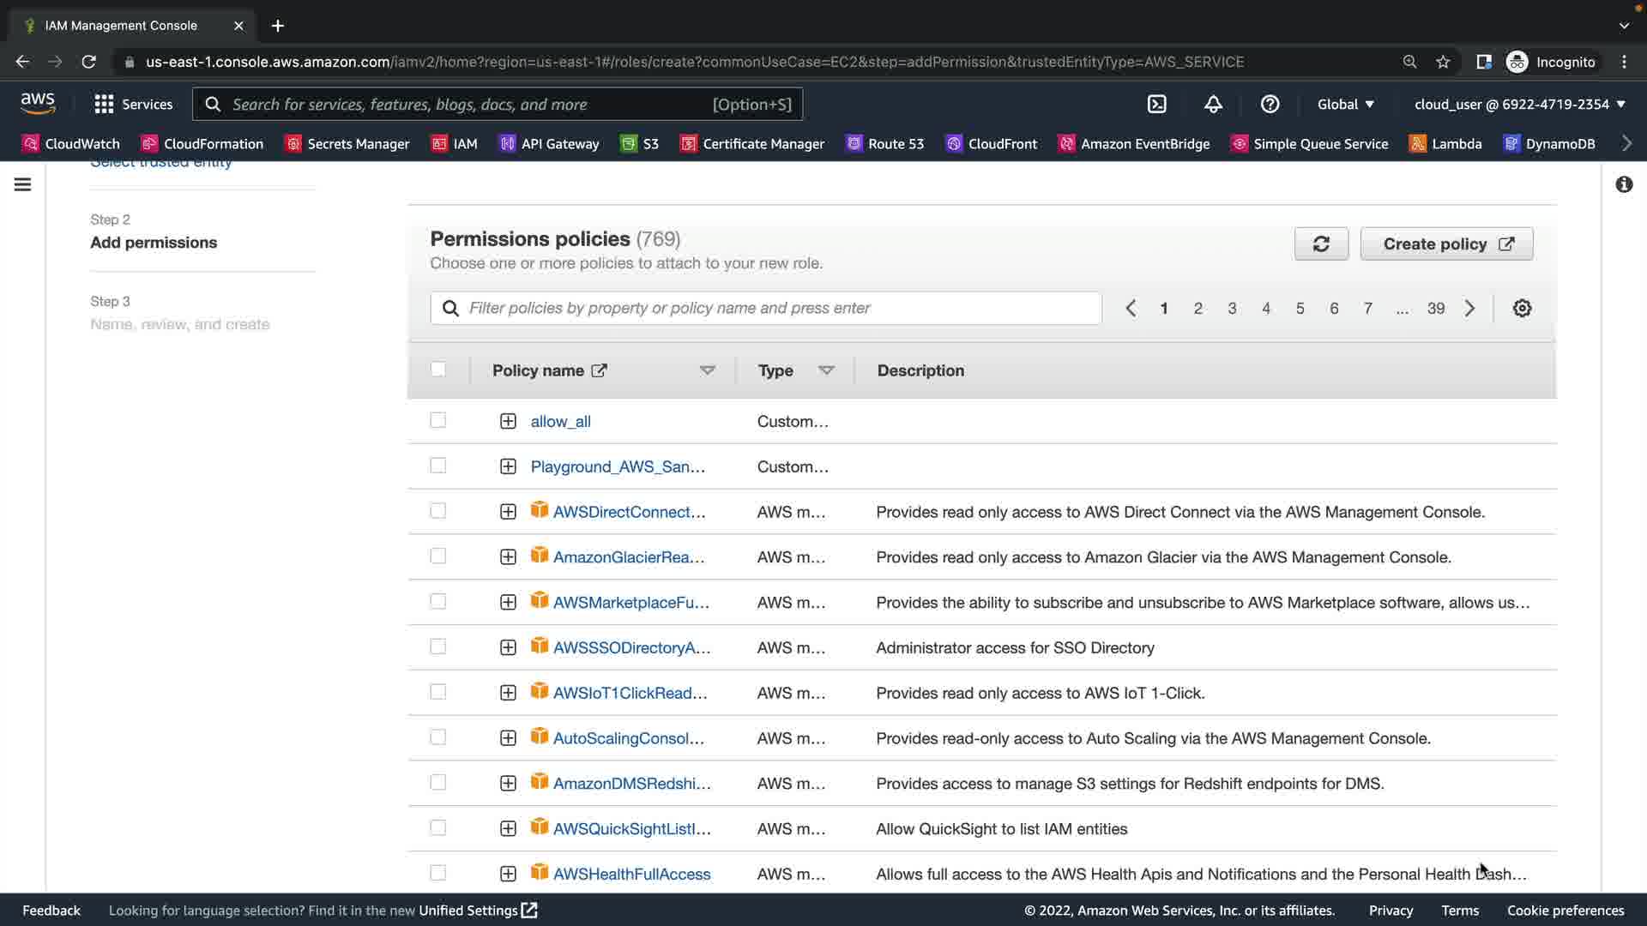Click the Create policy button
1647x926 pixels.
click(x=1446, y=244)
